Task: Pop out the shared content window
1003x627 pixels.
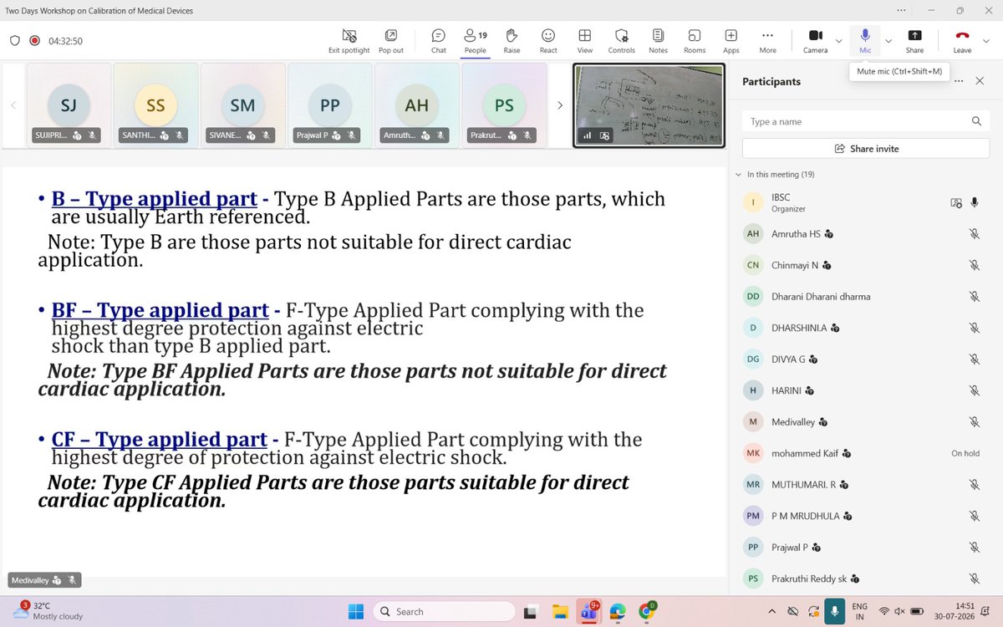Action: pyautogui.click(x=391, y=41)
